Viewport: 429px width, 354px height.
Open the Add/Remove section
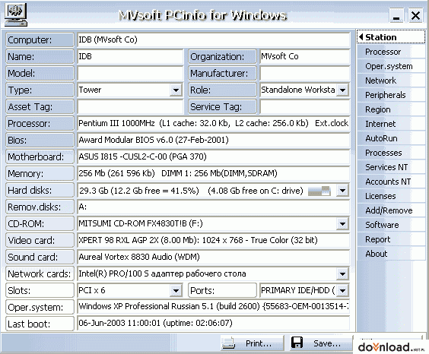click(391, 210)
